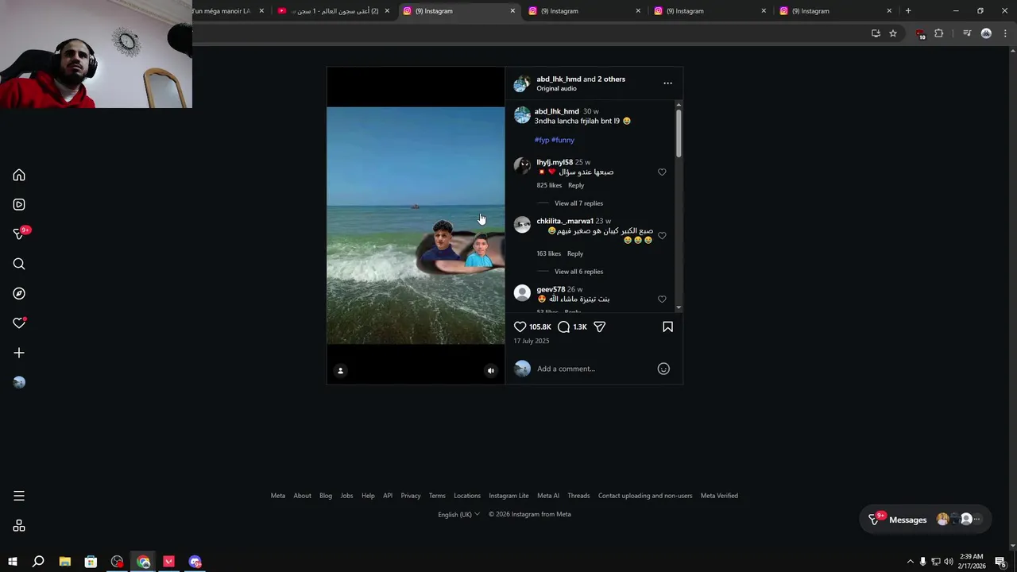Viewport: 1017px width, 572px height.
Task: Open the Meta AI footer link
Action: pyautogui.click(x=548, y=496)
